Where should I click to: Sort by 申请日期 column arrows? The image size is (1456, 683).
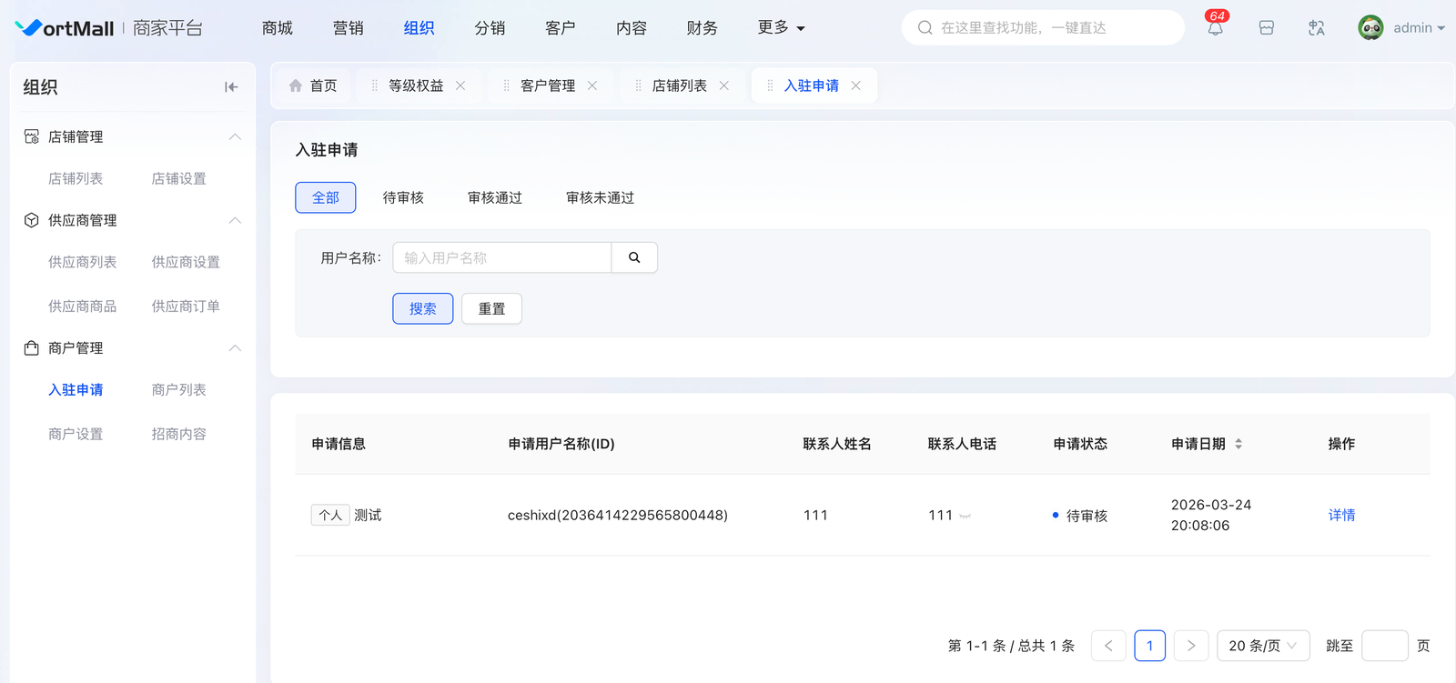point(1239,444)
